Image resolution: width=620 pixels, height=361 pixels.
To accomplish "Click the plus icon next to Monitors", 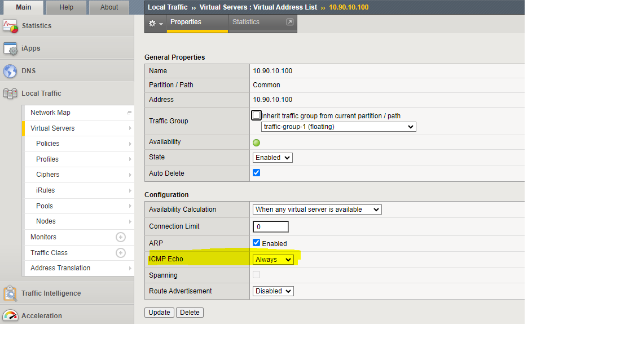I will pyautogui.click(x=120, y=237).
